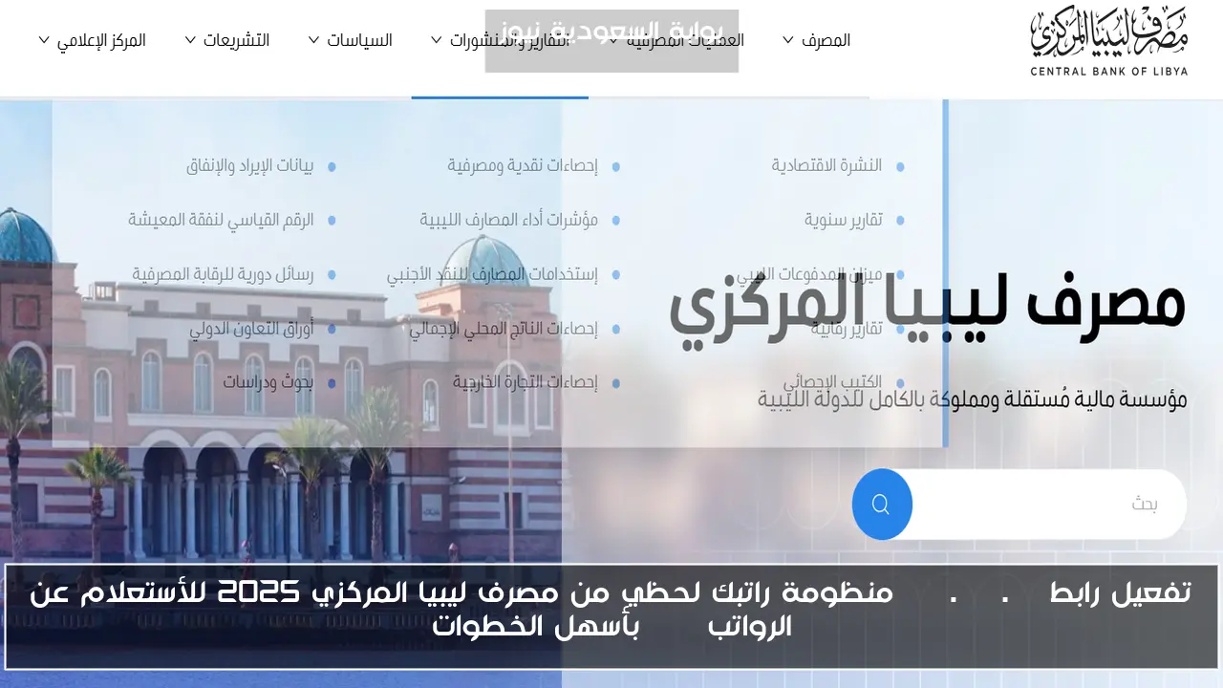Viewport: 1223px width, 688px height.
Task: Click the blue search magnifier button
Action: (882, 504)
